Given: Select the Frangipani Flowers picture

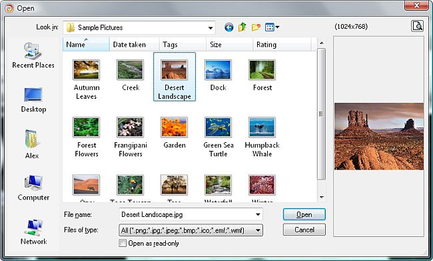Looking at the screenshot, I should [131, 138].
